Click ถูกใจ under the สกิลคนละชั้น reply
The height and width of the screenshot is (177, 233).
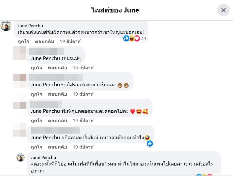[x=36, y=147]
